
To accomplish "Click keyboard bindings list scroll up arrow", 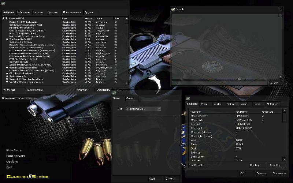I will [x=284, y=111].
